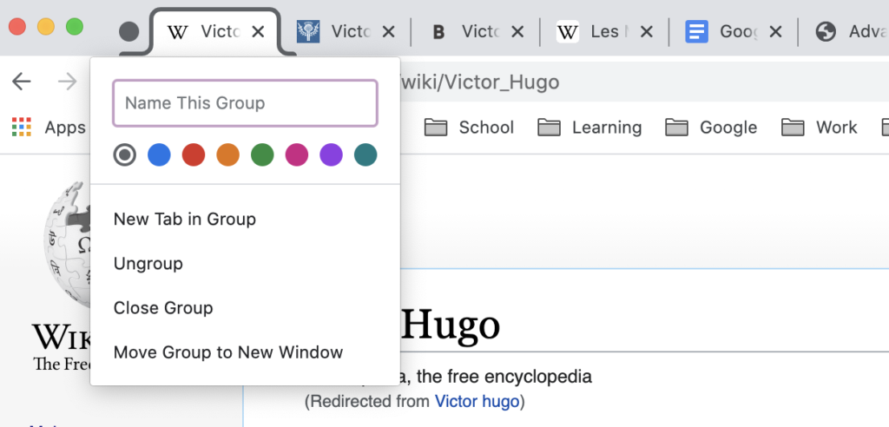
Task: Click the thistle favicon on the second tab
Action: pyautogui.click(x=308, y=32)
